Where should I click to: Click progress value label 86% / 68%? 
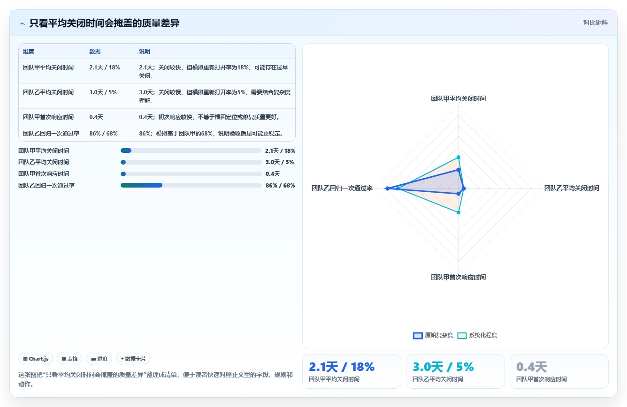pos(280,185)
